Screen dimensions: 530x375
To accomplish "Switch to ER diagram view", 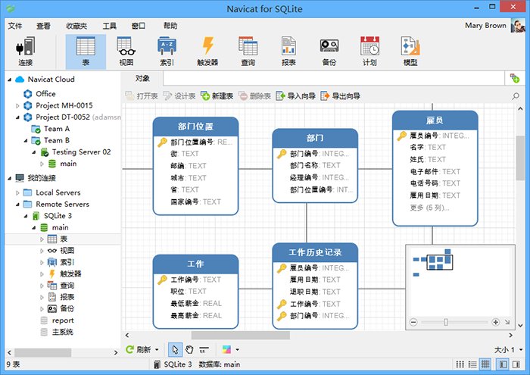I will (x=485, y=364).
